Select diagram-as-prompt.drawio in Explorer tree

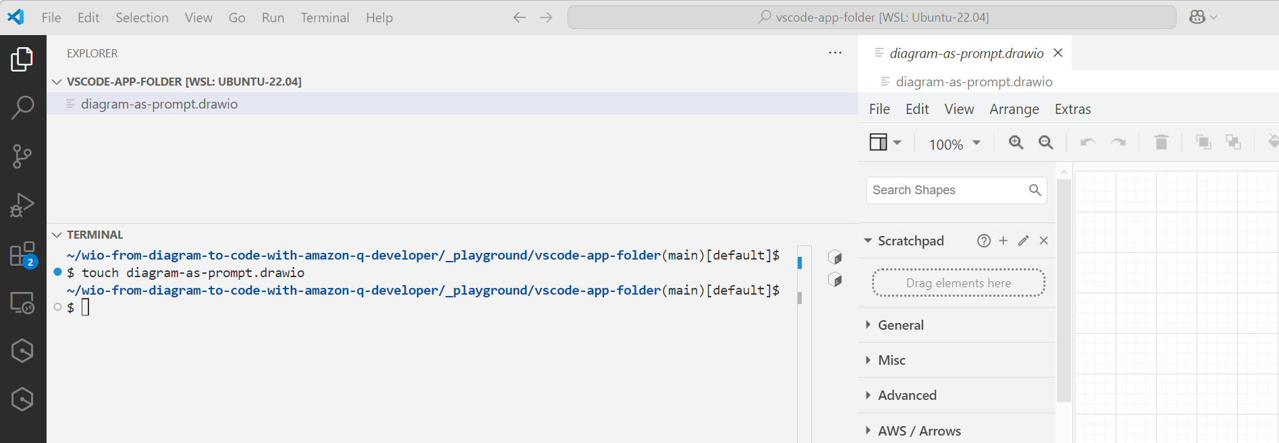452,104
